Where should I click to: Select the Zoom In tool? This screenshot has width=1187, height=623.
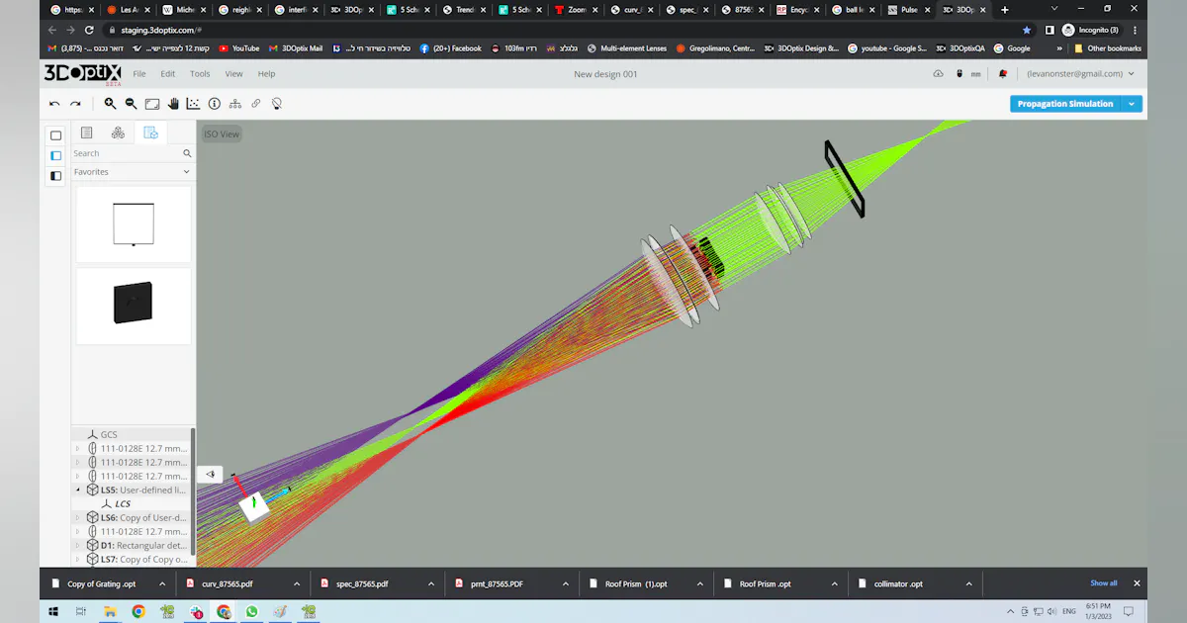[109, 103]
